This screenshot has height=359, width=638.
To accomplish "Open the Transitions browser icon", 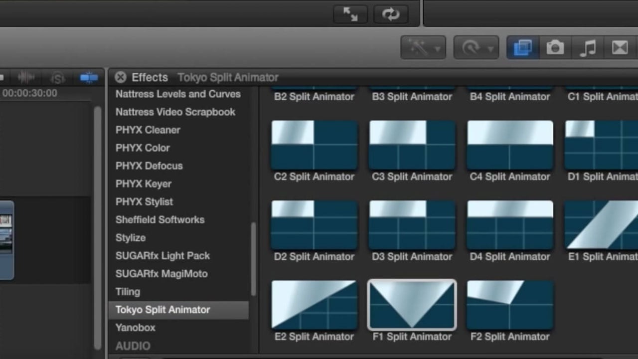I will 620,48.
